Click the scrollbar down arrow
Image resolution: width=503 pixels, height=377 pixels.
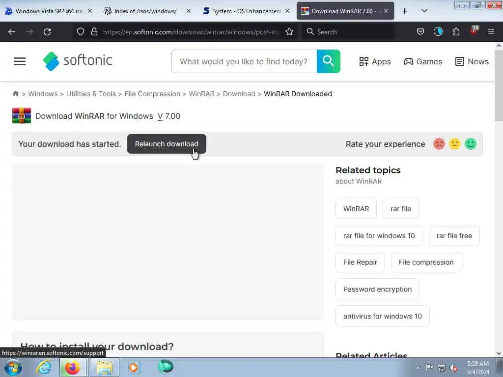pos(499,353)
